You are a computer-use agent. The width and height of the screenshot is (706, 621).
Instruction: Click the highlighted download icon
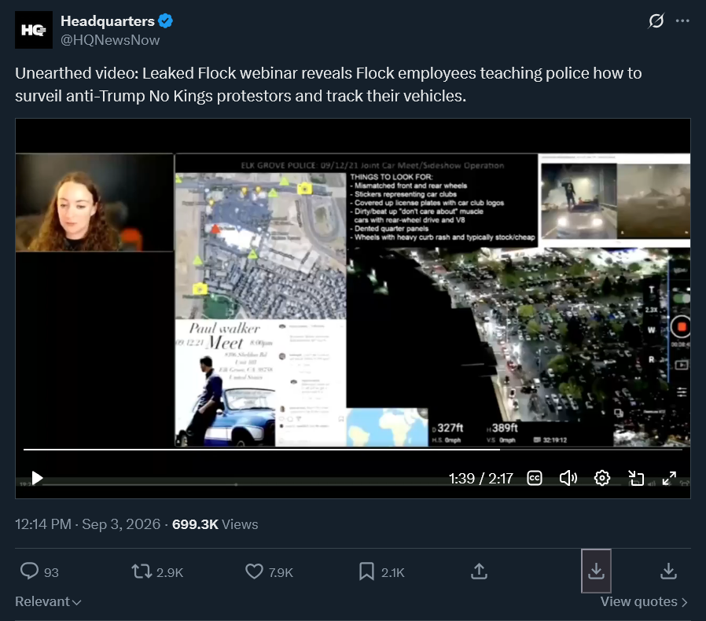click(596, 571)
